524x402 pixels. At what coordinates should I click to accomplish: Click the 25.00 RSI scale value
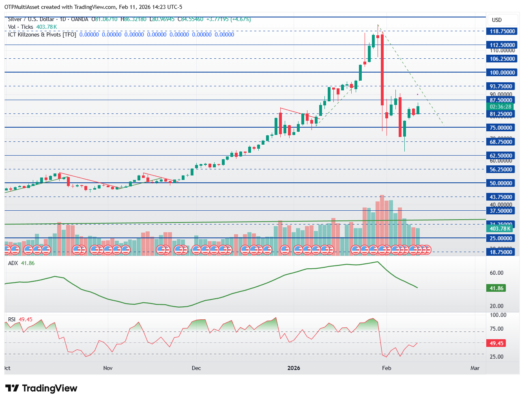[496, 357]
